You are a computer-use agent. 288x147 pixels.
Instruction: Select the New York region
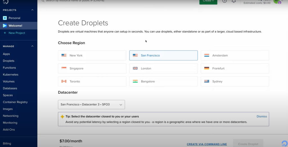(x=92, y=55)
